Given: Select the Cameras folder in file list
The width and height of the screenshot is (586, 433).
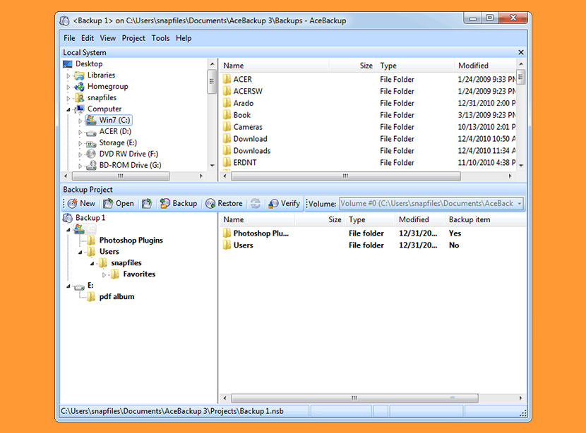Looking at the screenshot, I should [x=247, y=127].
